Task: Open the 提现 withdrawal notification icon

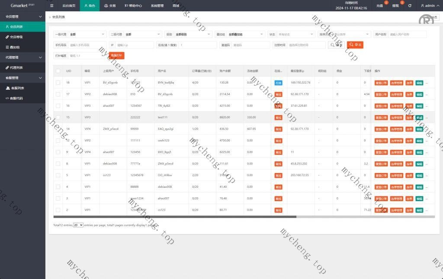Action: click(x=395, y=6)
